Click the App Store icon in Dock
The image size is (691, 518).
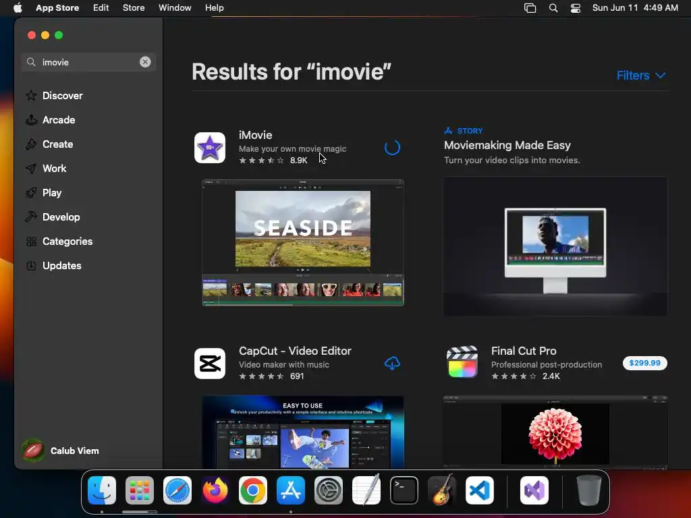pos(291,490)
